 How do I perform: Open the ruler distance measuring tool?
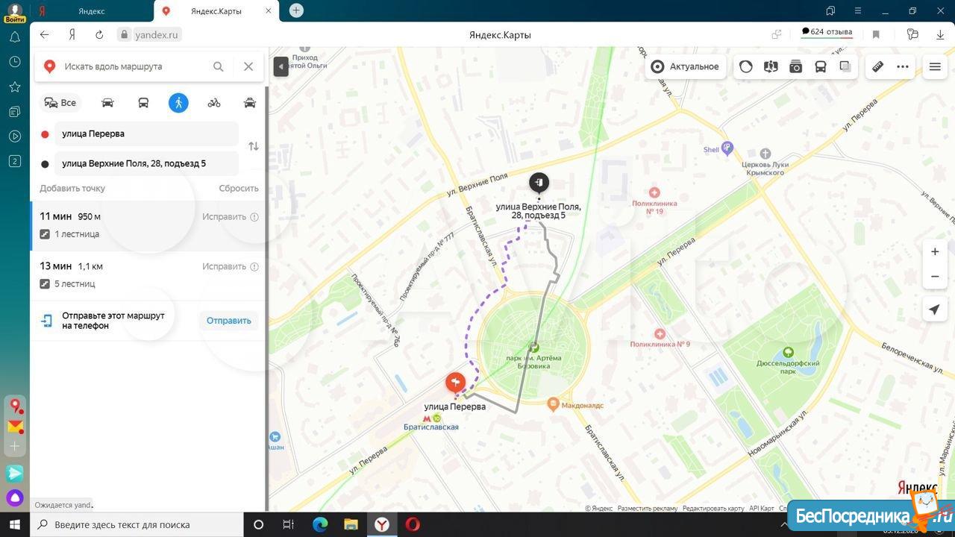(x=877, y=66)
